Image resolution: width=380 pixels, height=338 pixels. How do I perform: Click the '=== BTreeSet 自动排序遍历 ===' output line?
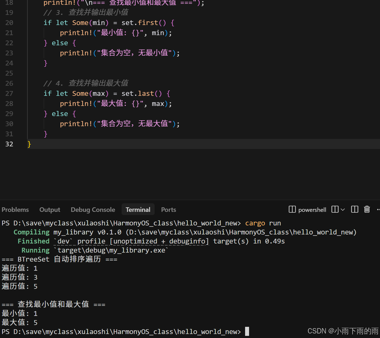tap(59, 259)
